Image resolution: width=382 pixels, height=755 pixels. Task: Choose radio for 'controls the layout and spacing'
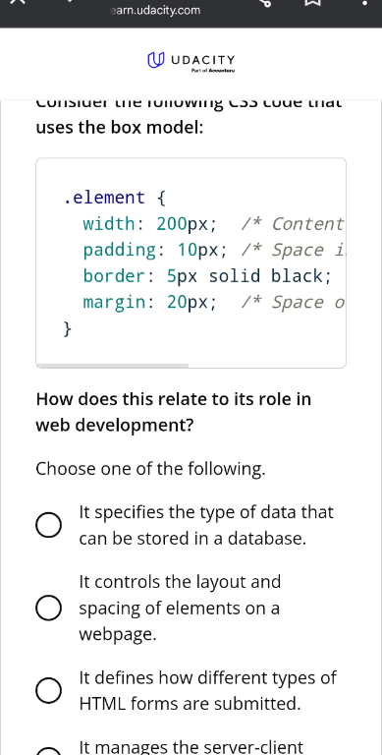click(48, 609)
